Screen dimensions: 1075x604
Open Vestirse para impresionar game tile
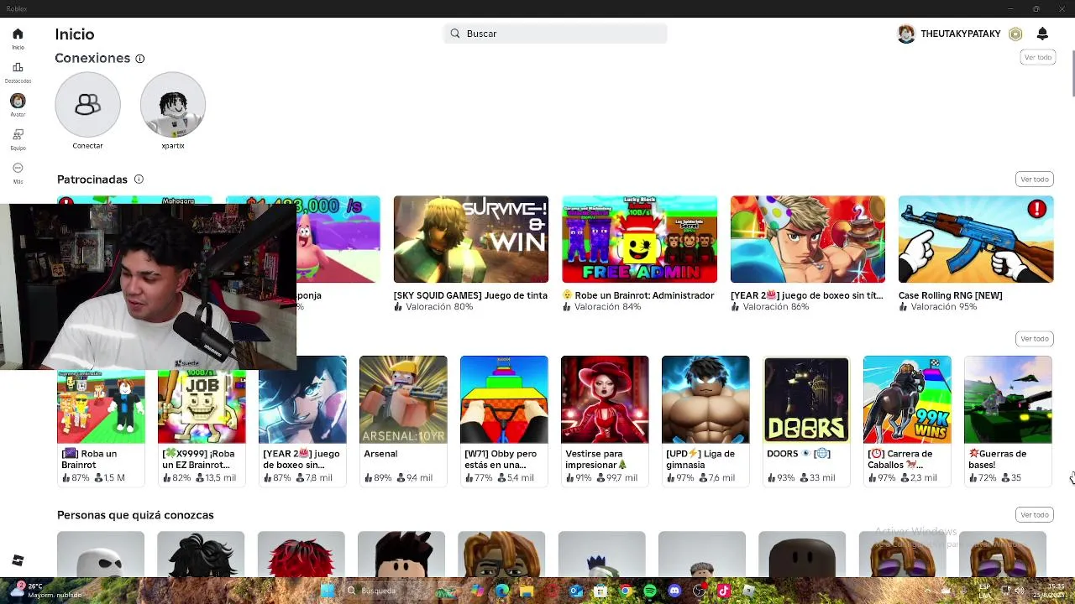click(605, 419)
